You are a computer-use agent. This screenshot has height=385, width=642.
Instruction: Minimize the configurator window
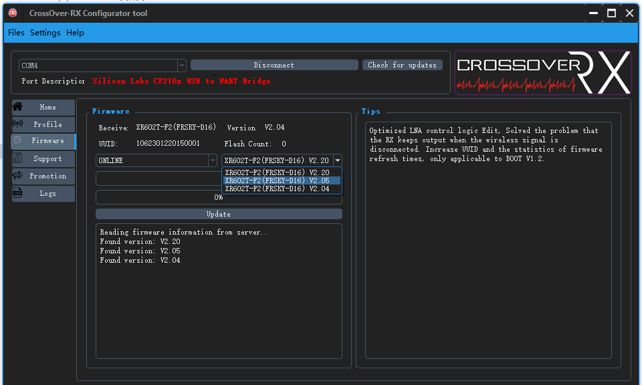click(593, 13)
